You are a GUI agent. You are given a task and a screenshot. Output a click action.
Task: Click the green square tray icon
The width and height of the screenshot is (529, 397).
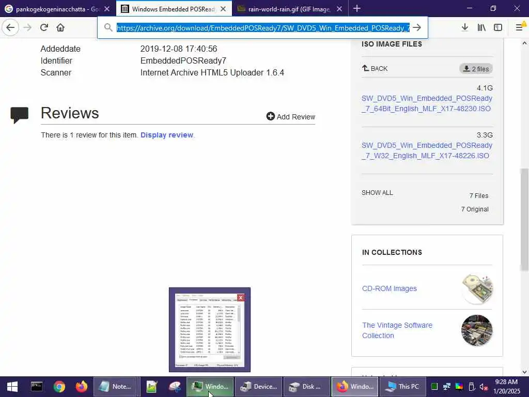[x=434, y=387]
